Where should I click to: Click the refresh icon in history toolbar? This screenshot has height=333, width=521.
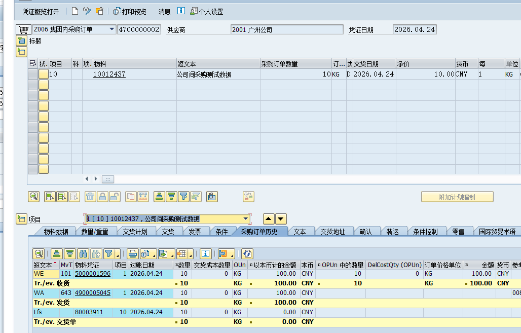coord(247,254)
